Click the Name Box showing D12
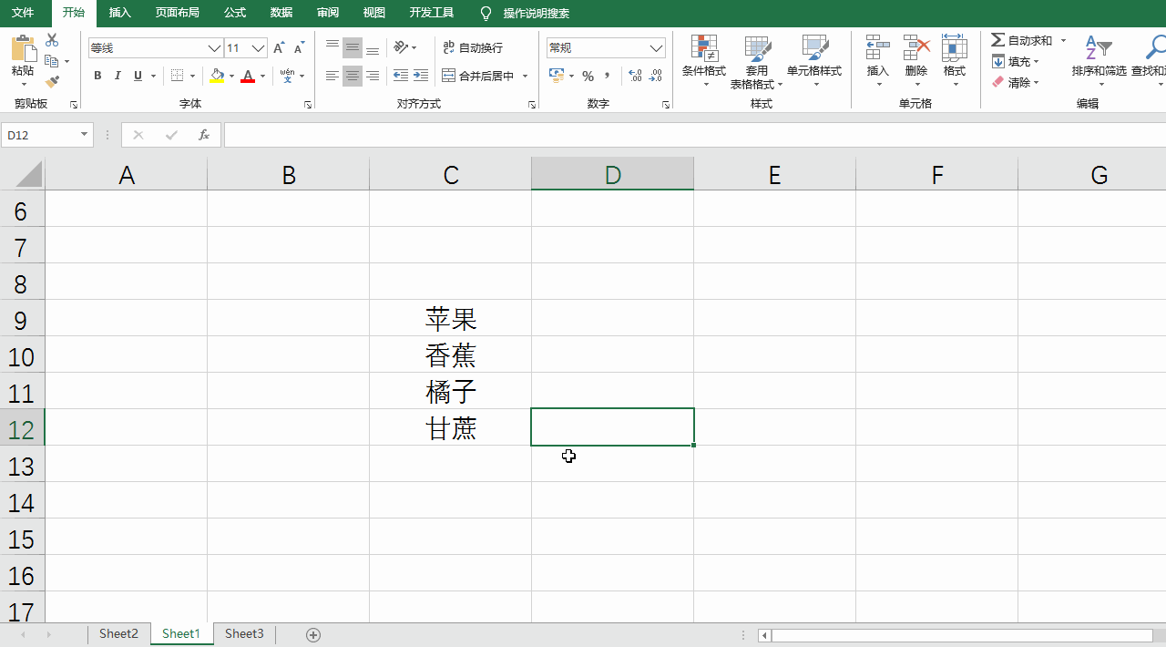This screenshot has width=1166, height=647. click(x=41, y=134)
